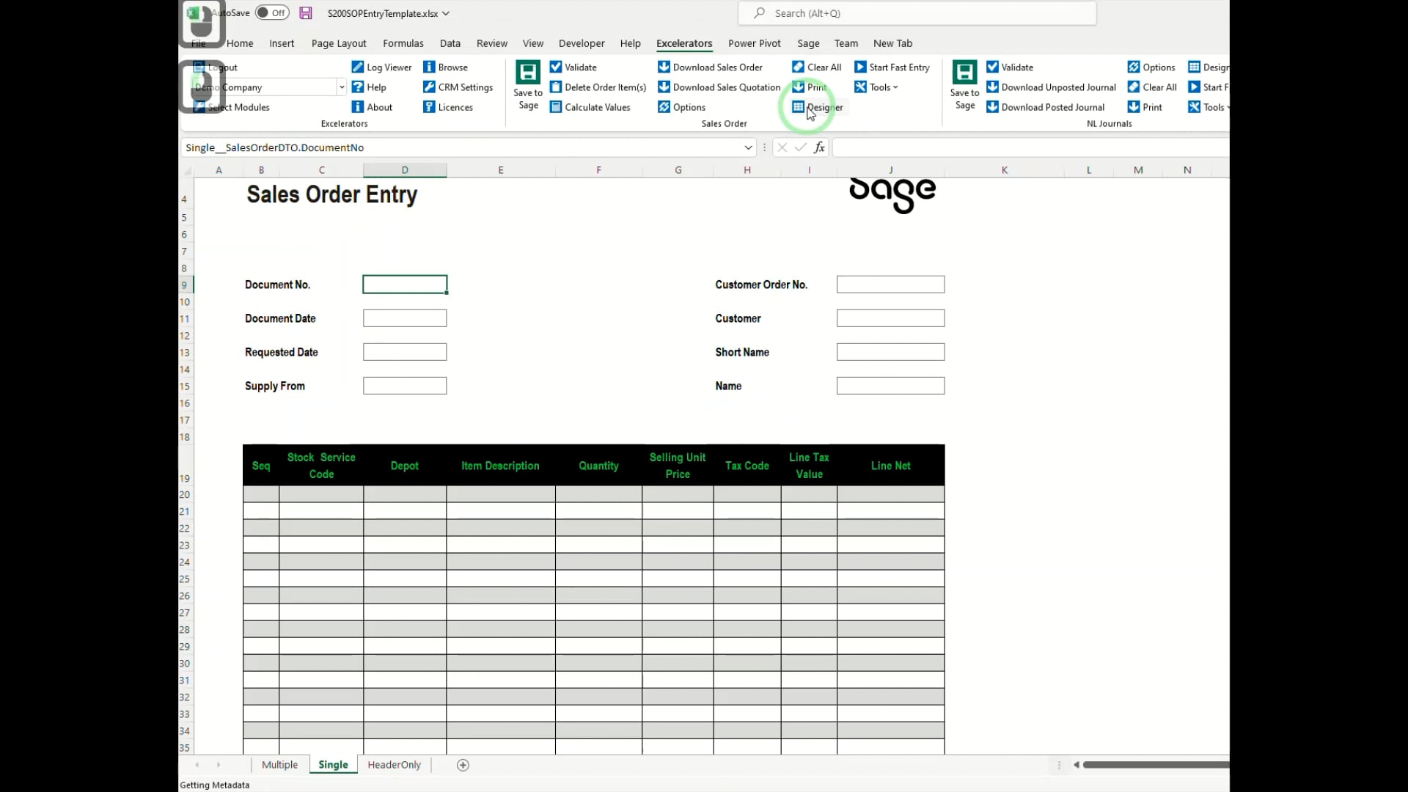Viewport: 1408px width, 792px height.
Task: Add a new sheet with plus button
Action: pos(463,765)
